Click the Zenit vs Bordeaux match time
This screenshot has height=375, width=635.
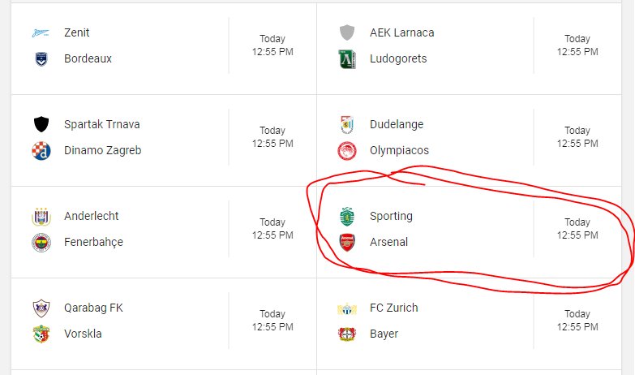tap(272, 45)
